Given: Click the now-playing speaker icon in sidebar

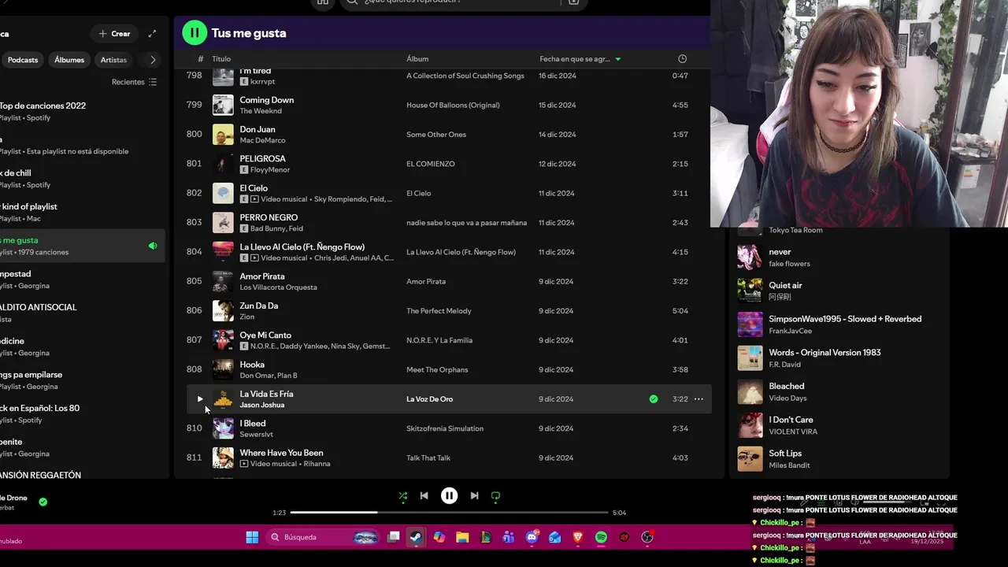Looking at the screenshot, I should pos(153,246).
